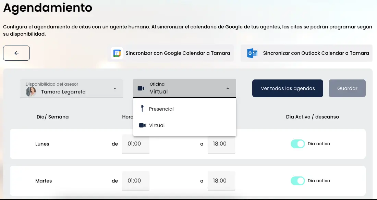
Task: Click the Día/ Semana column header
Action: coord(53,117)
